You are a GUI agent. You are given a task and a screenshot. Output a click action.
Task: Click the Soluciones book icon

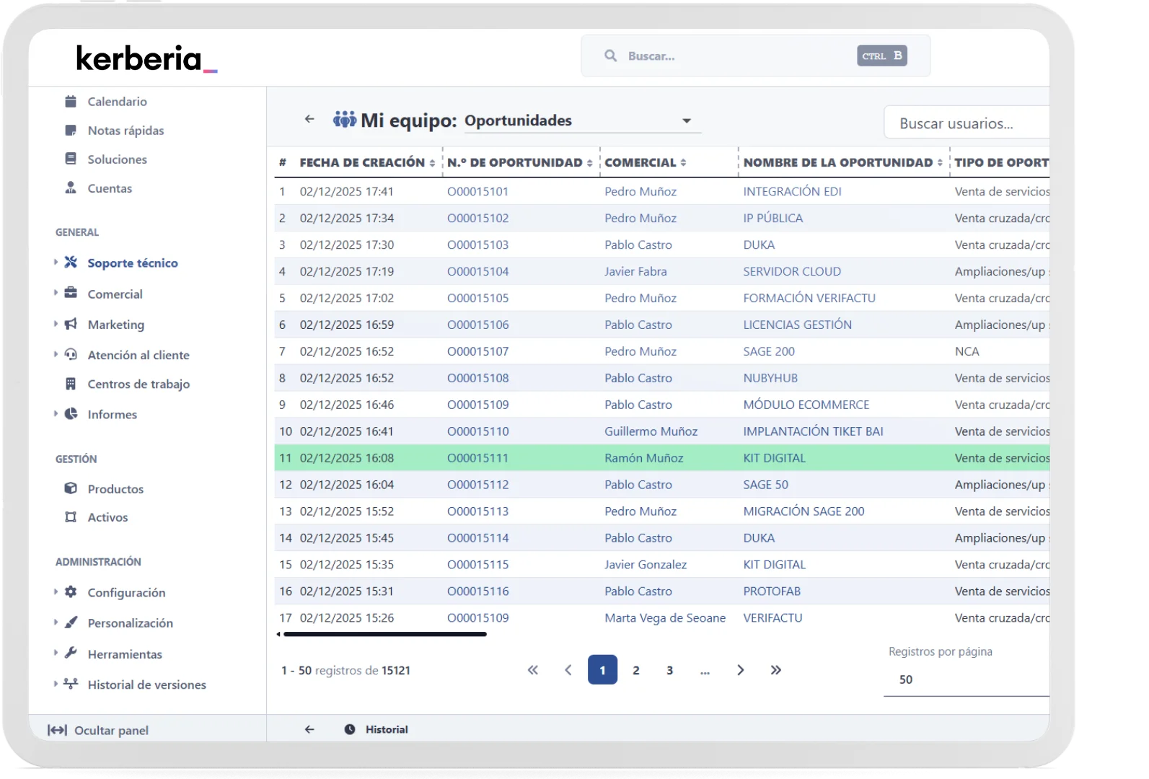pos(71,159)
